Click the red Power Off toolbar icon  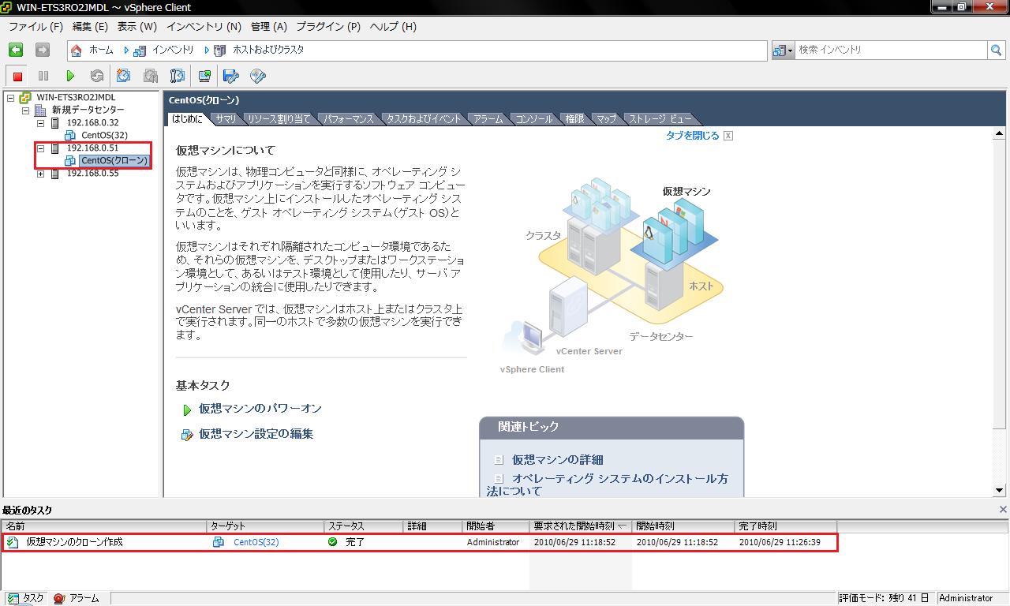click(x=17, y=77)
